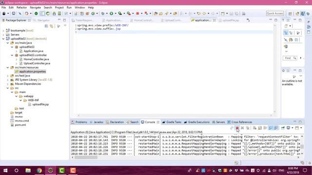
Task: Select UploadController.java in the tree
Action: pyautogui.click(x=37, y=63)
